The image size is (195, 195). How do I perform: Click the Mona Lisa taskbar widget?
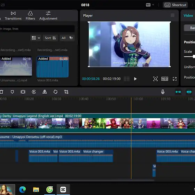pos(7,189)
